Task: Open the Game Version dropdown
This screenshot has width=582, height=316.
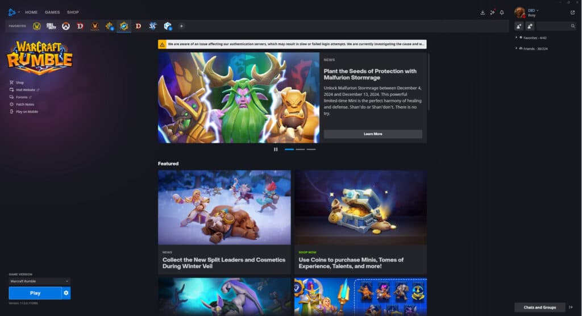Action: point(39,281)
